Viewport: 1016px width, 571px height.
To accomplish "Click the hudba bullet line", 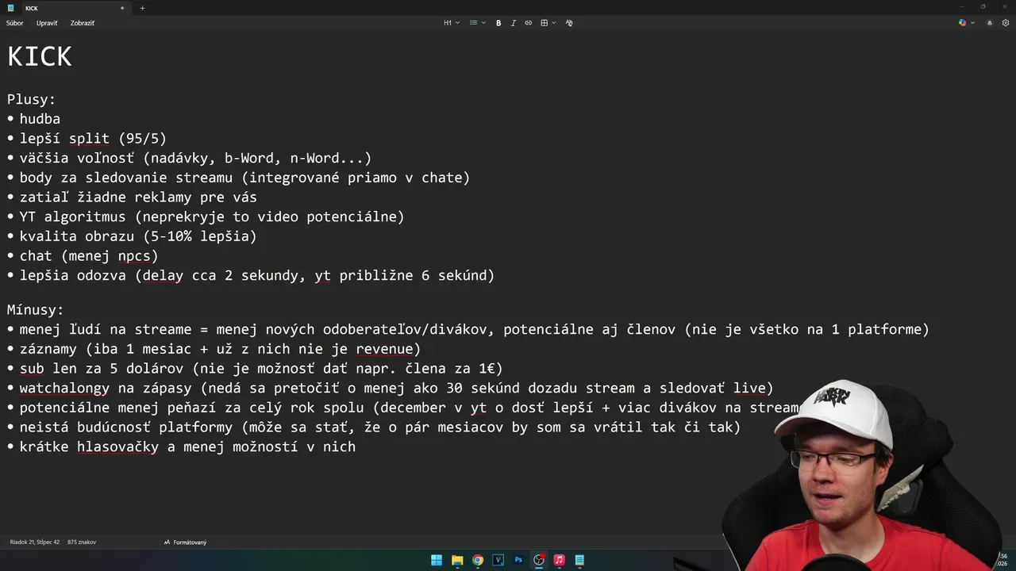I will (40, 119).
